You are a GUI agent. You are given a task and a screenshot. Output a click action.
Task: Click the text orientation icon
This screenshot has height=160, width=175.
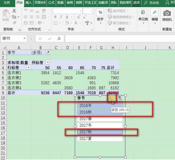[39, 23]
